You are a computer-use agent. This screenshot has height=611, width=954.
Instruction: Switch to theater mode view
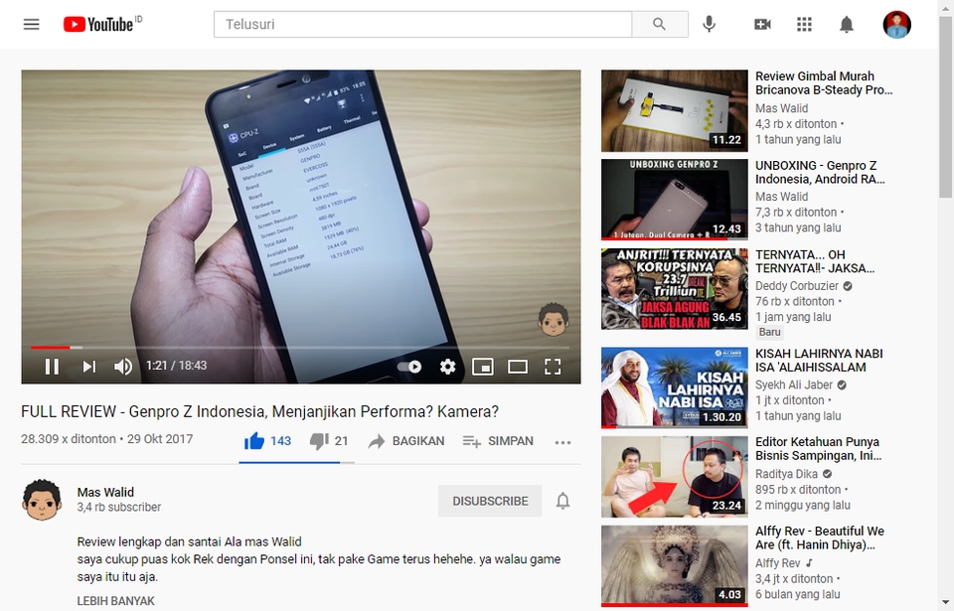point(518,367)
